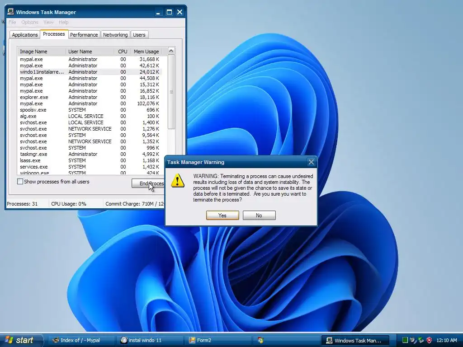Click CPU Usage: 0% status entry
The width and height of the screenshot is (463, 347).
pyautogui.click(x=69, y=204)
